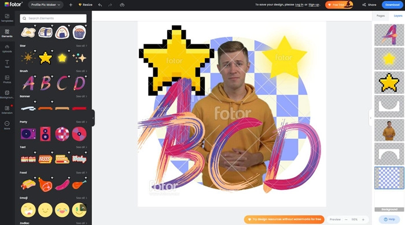Add the glowing yellow star element
This screenshot has width=405, height=225.
pos(62,58)
